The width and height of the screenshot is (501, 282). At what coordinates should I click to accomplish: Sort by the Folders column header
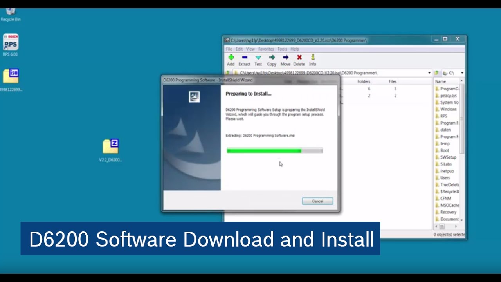click(x=364, y=81)
